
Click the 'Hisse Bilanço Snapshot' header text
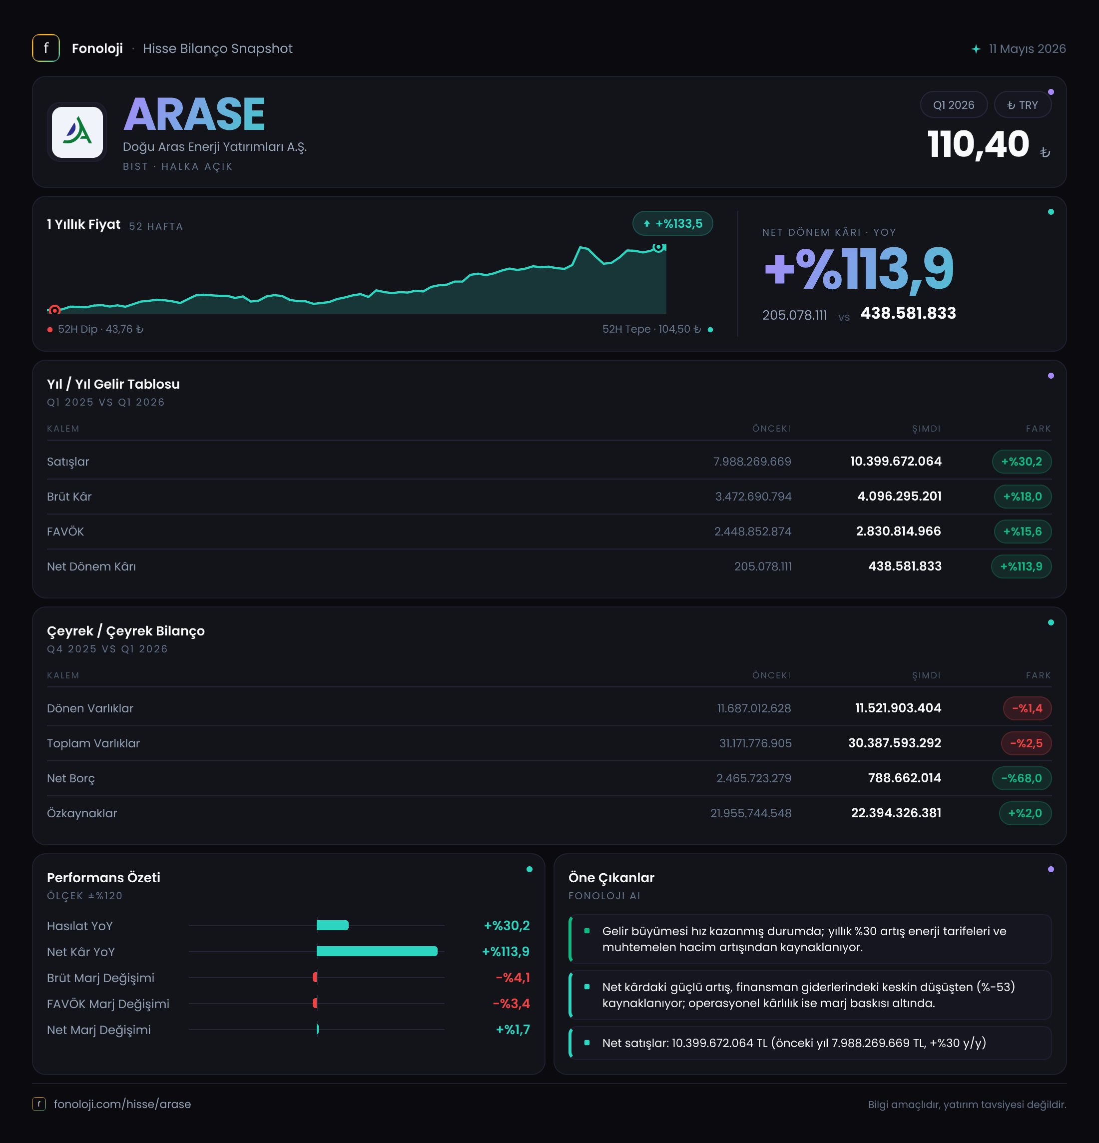(217, 48)
